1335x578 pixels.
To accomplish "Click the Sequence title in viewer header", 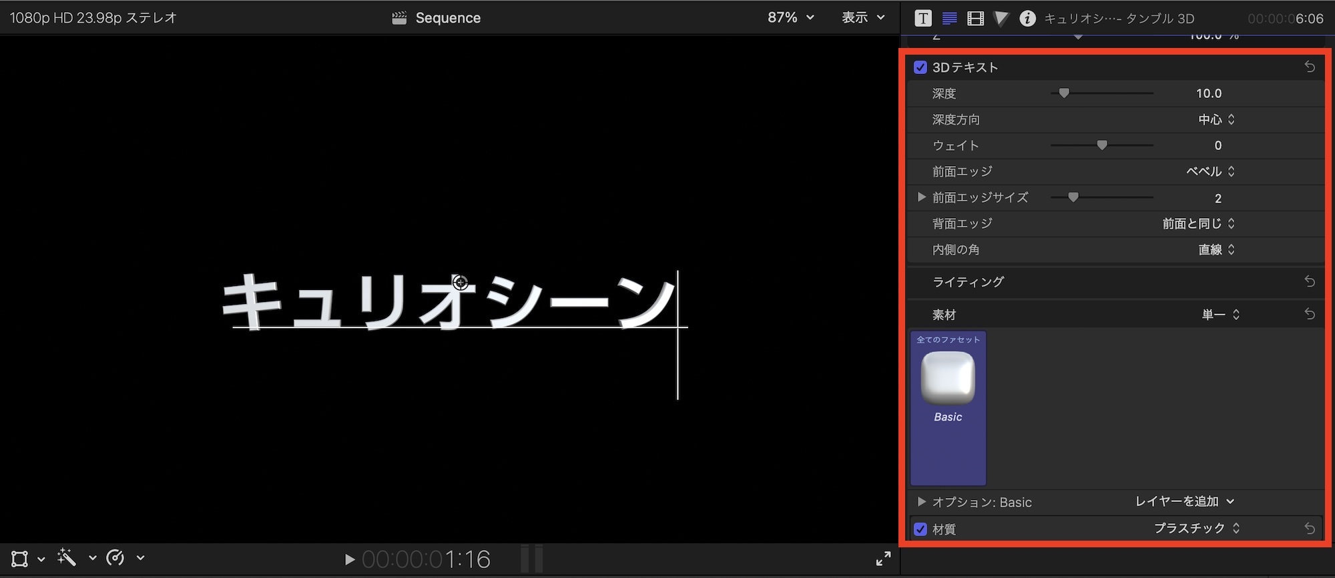I will (448, 18).
